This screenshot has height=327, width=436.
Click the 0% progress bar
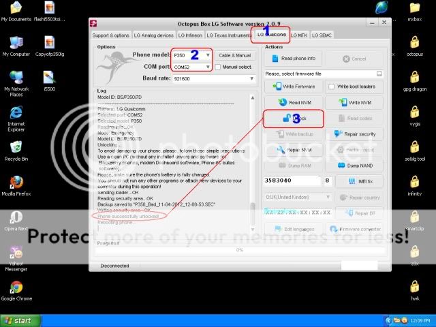(240, 250)
